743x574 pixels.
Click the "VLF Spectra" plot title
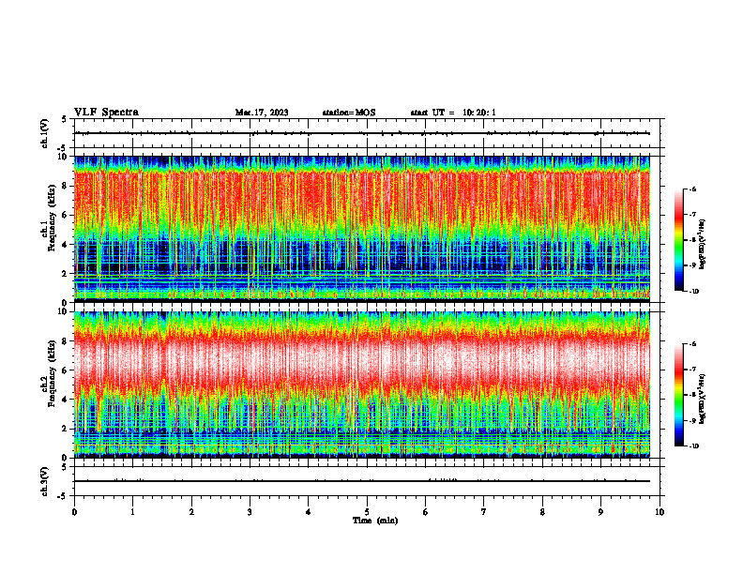pyautogui.click(x=106, y=113)
